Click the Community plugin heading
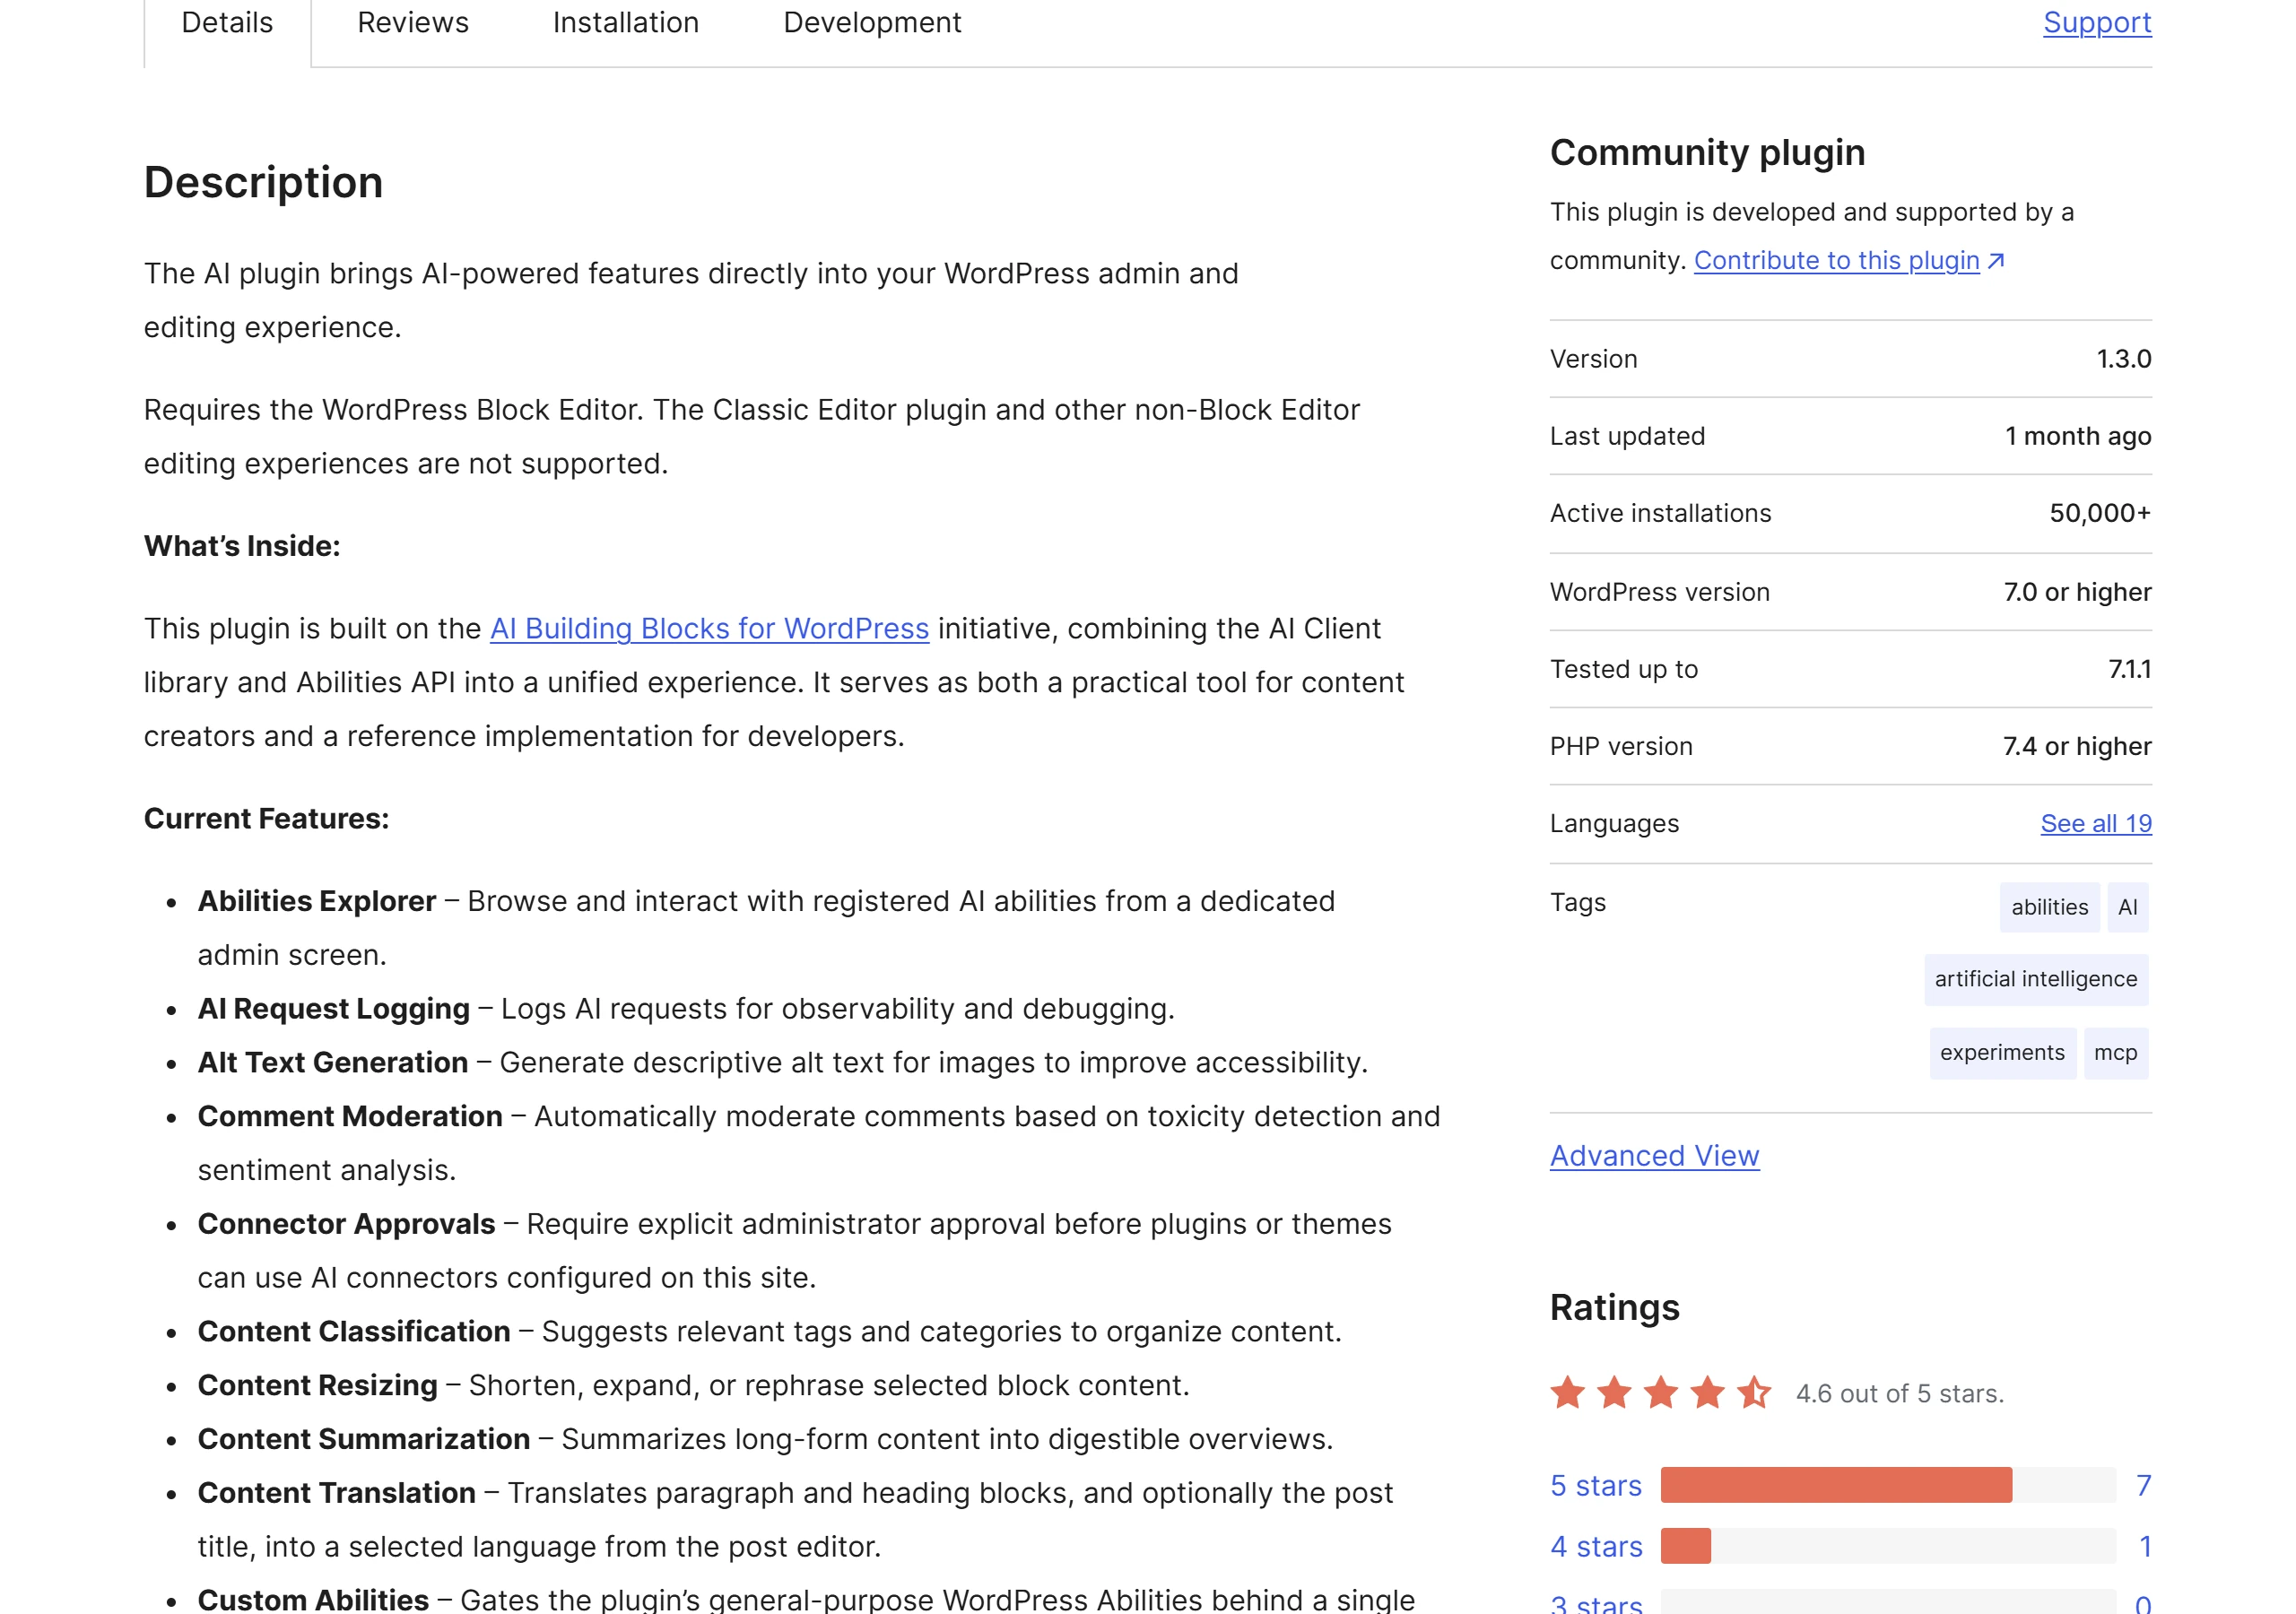2296x1614 pixels. pyautogui.click(x=1707, y=153)
